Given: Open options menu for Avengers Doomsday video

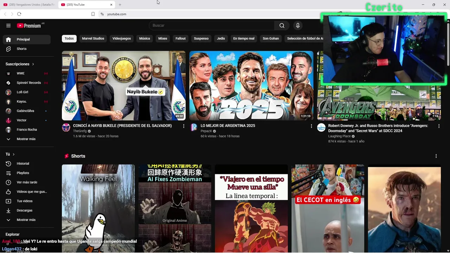Looking at the screenshot, I should pyautogui.click(x=439, y=126).
